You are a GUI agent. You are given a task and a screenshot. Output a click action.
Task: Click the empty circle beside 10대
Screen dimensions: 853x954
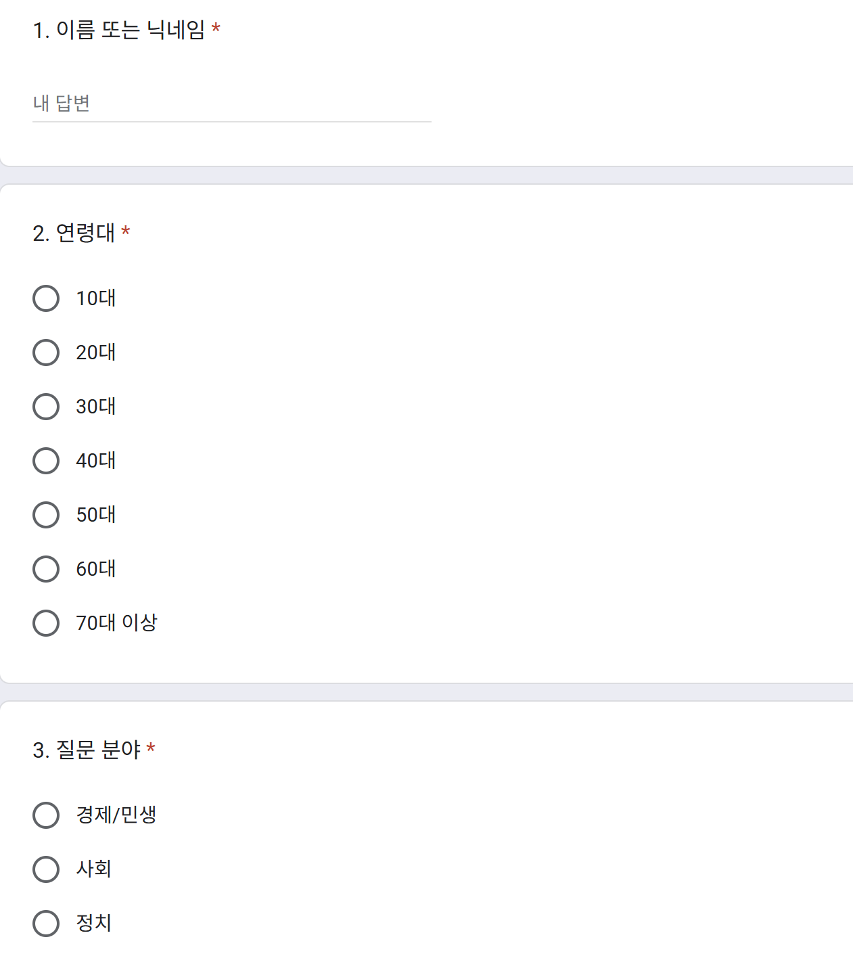[46, 298]
